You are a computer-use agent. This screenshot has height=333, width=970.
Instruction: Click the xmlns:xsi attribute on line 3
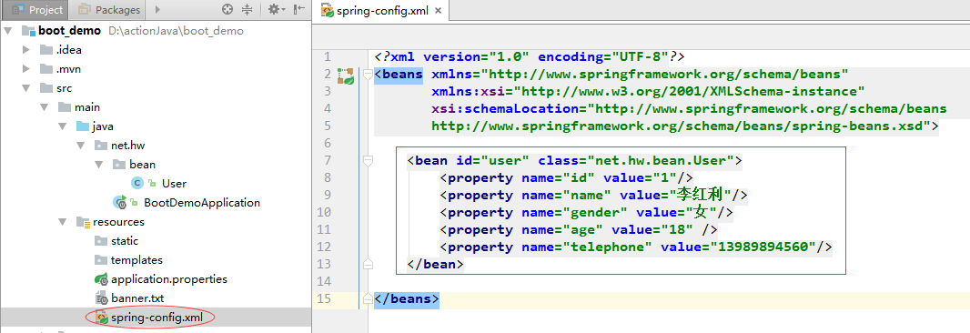pyautogui.click(x=648, y=92)
